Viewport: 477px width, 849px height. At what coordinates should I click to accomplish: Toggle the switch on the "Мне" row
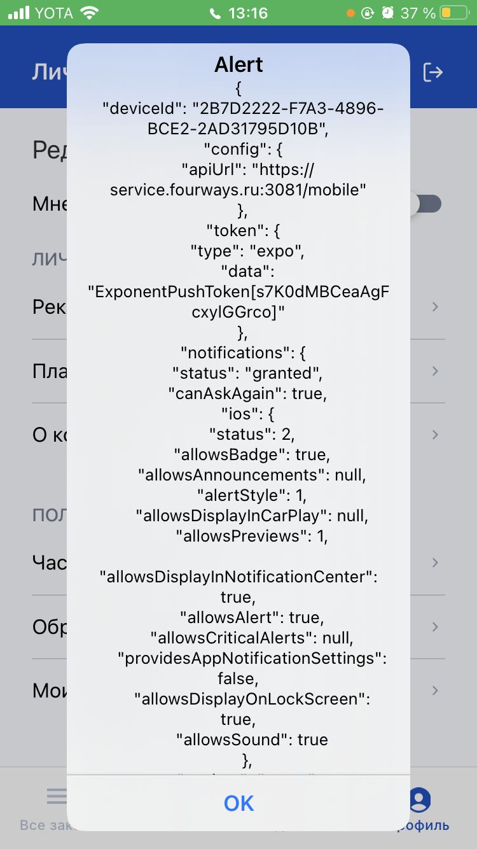427,204
